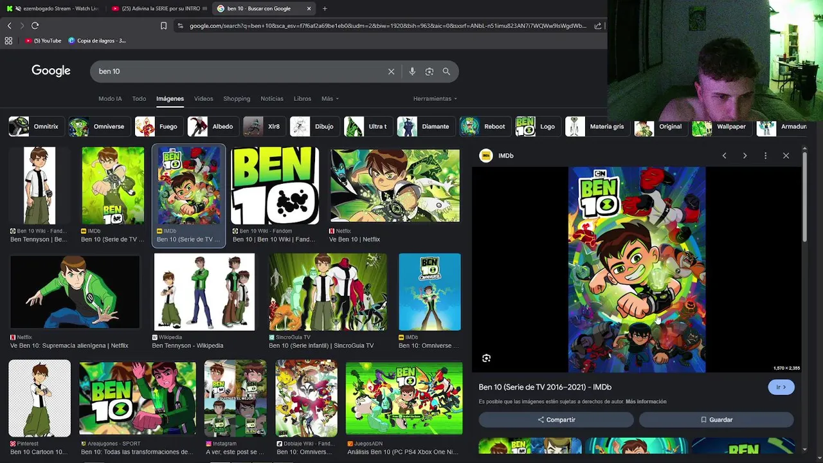Filter images by Fuego chip
The image size is (823, 463).
pos(158,127)
